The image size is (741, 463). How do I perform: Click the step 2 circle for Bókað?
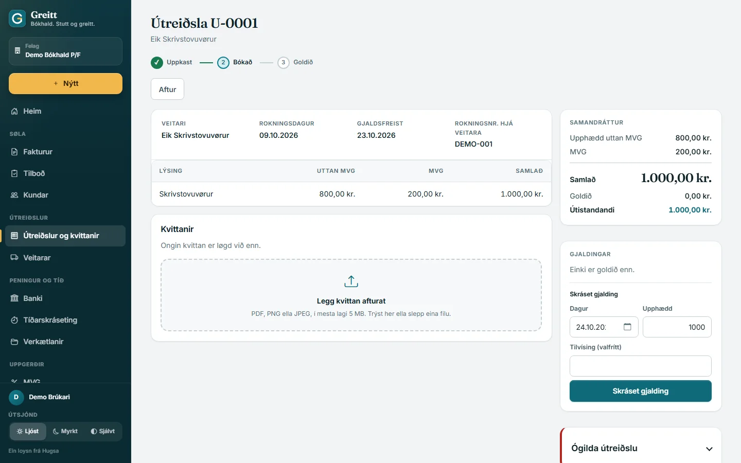[223, 63]
